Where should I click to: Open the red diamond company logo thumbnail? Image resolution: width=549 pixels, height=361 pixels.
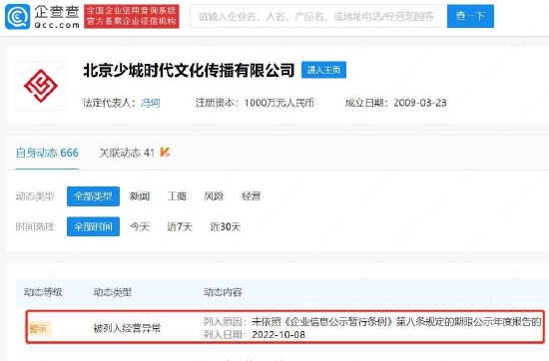41,86
